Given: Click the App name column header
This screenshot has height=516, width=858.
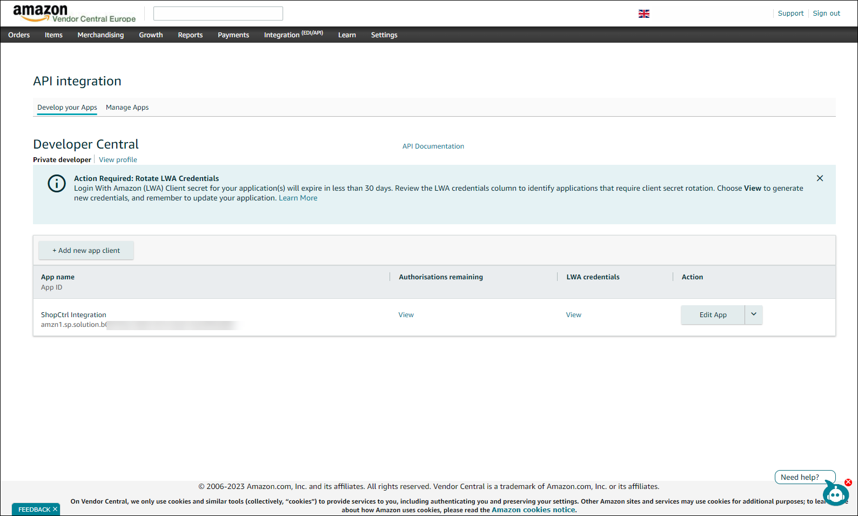Looking at the screenshot, I should pyautogui.click(x=58, y=277).
